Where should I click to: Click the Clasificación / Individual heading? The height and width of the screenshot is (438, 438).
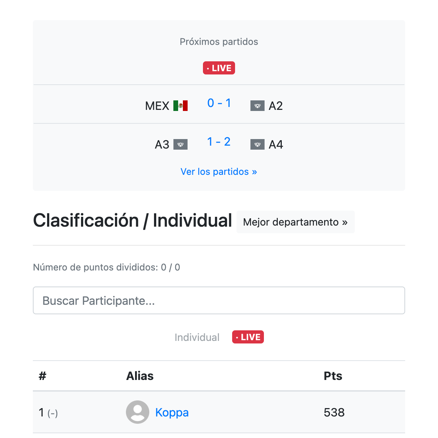coord(132,220)
